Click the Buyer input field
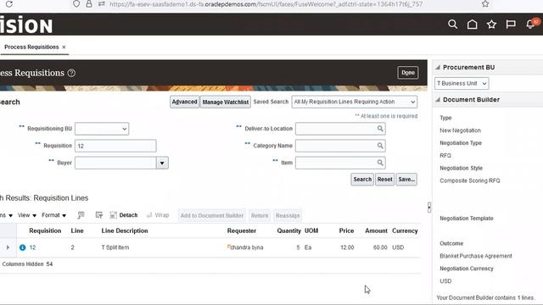Image resolution: width=543 pixels, height=305 pixels. (x=115, y=163)
